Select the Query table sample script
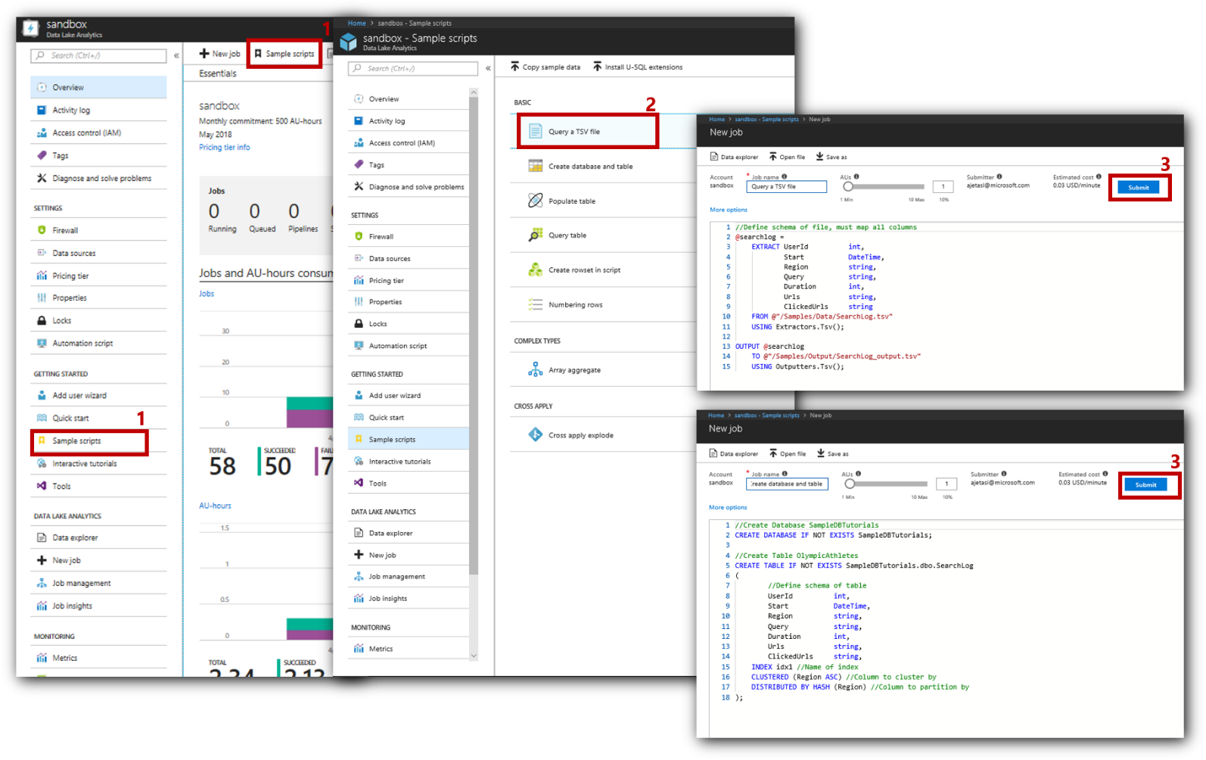This screenshot has height=760, width=1206. point(603,235)
